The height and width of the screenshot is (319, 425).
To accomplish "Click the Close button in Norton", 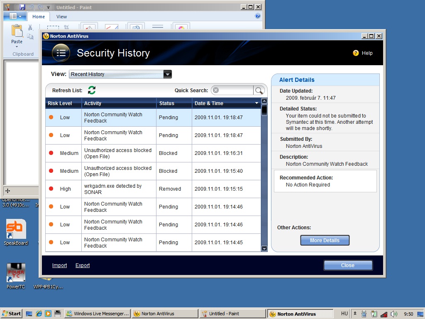I will pyautogui.click(x=348, y=265).
